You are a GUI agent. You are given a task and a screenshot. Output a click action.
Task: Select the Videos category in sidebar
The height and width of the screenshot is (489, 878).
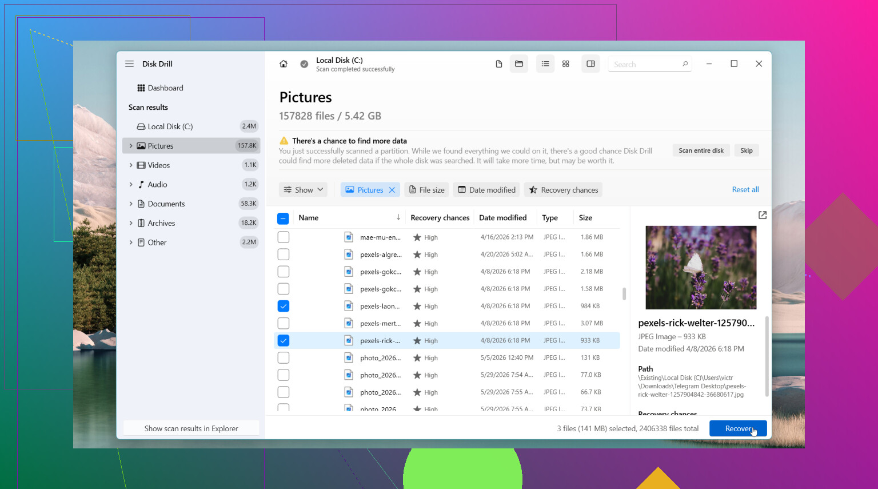click(191, 165)
